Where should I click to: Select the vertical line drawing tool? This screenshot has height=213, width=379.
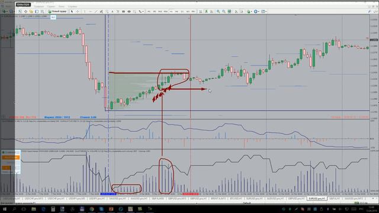point(85,11)
